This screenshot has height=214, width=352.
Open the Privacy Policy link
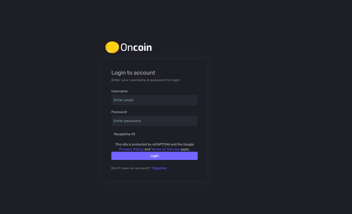coord(131,149)
